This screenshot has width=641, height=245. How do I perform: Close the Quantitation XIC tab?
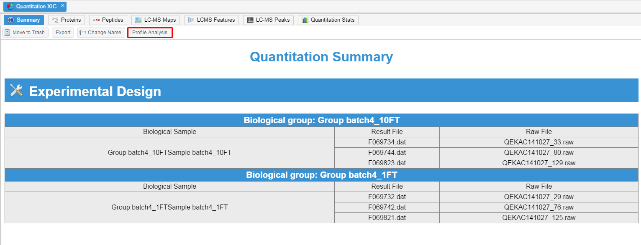pos(62,6)
